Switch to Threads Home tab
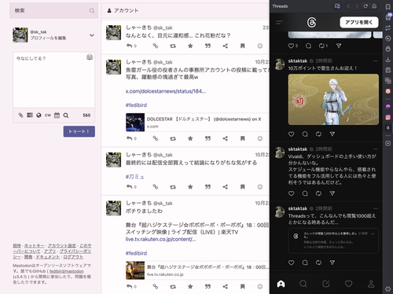This screenshot has width=393, height=294. [281, 284]
